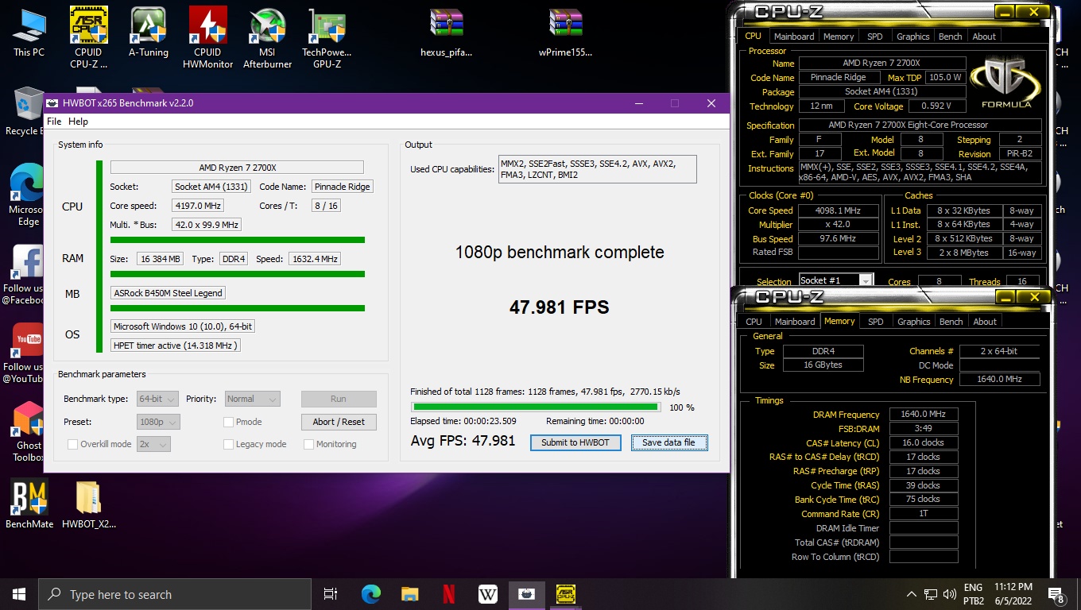Open MSI Afterburner desktop shortcut
The height and width of the screenshot is (610, 1081).
click(267, 37)
